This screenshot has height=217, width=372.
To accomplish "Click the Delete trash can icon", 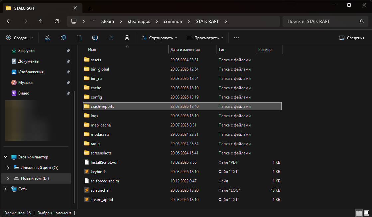I will 127,38.
